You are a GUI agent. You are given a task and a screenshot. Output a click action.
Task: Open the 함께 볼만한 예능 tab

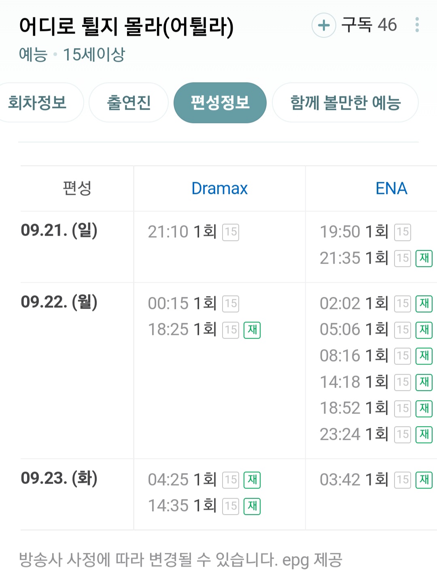tap(345, 102)
